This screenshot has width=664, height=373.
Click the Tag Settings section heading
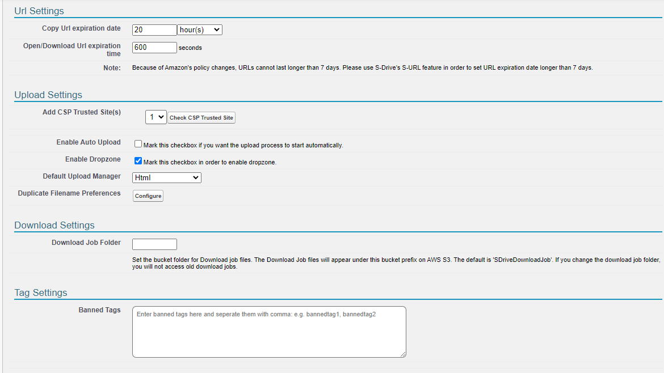41,293
